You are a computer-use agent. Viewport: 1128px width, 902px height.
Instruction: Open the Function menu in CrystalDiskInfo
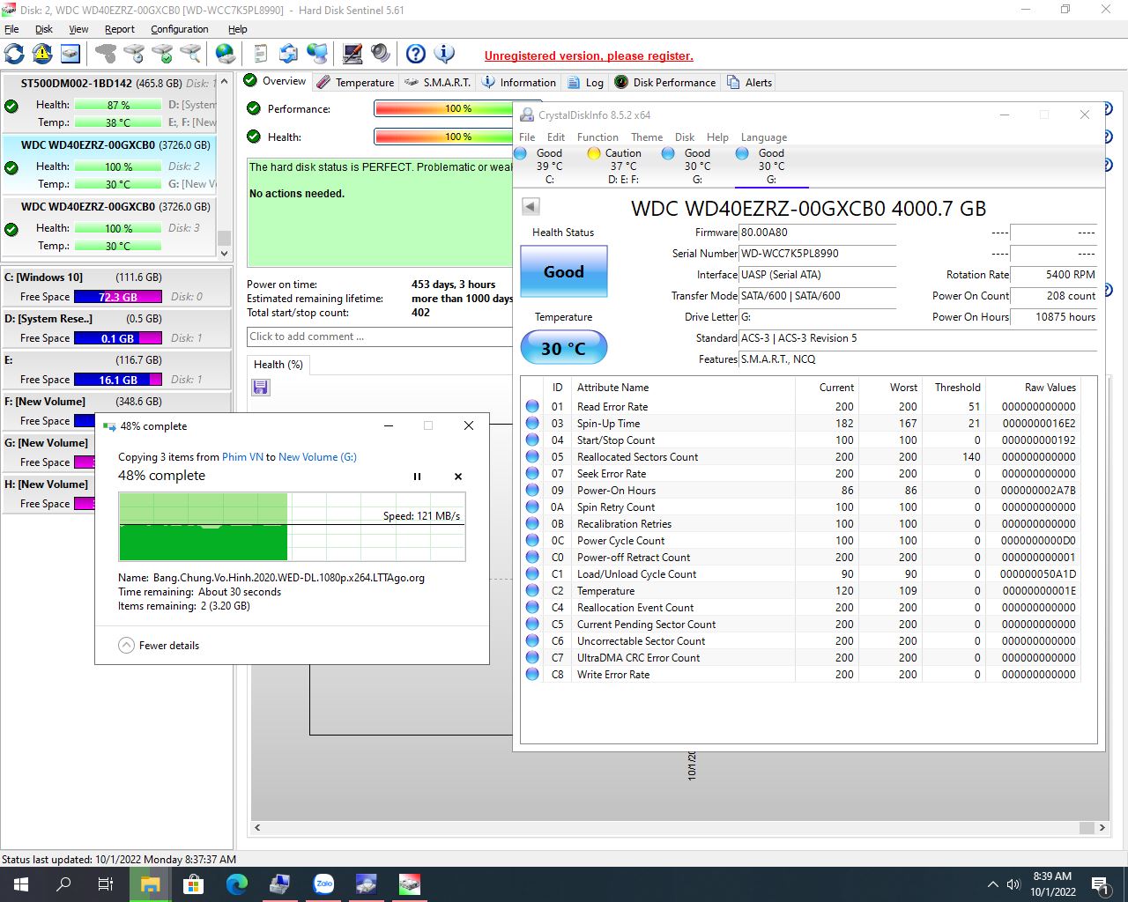tap(597, 137)
